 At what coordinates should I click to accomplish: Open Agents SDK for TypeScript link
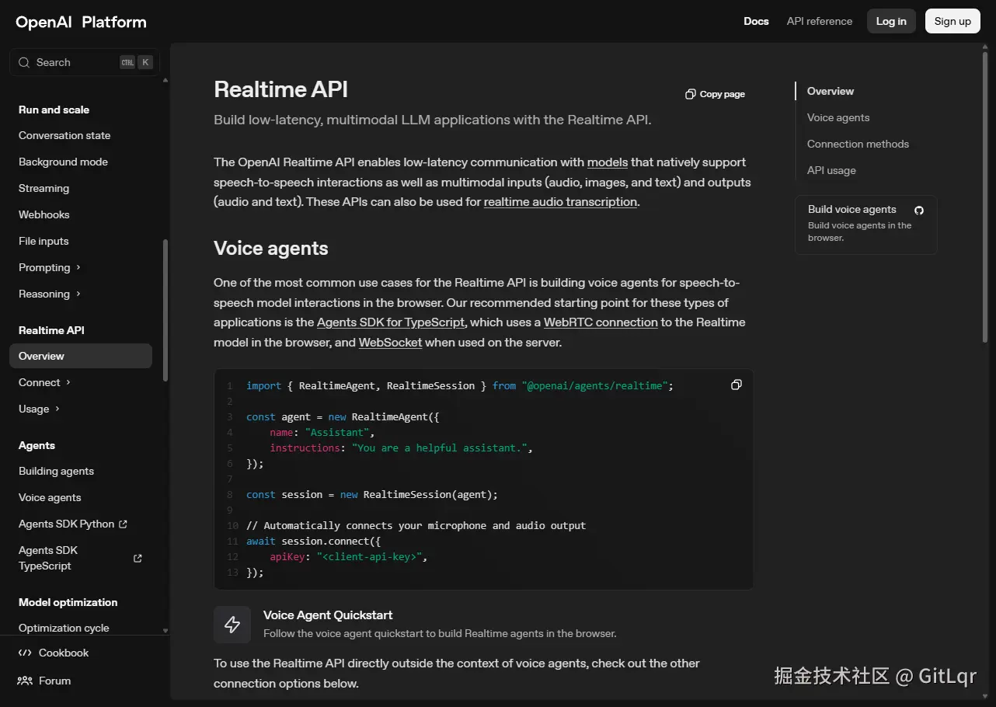click(391, 322)
